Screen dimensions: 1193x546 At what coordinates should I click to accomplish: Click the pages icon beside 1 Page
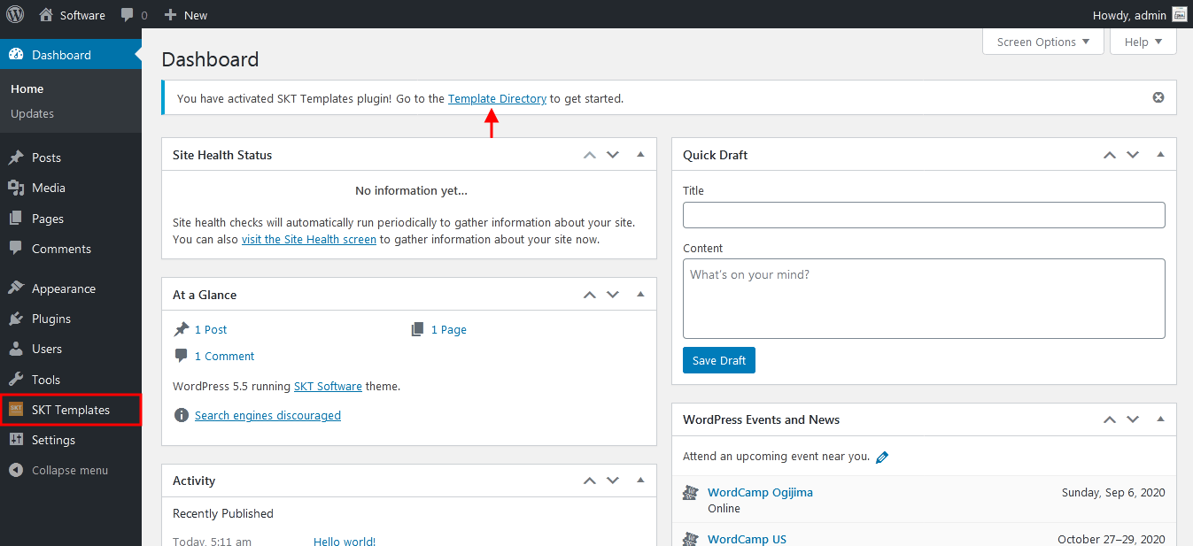pos(418,329)
